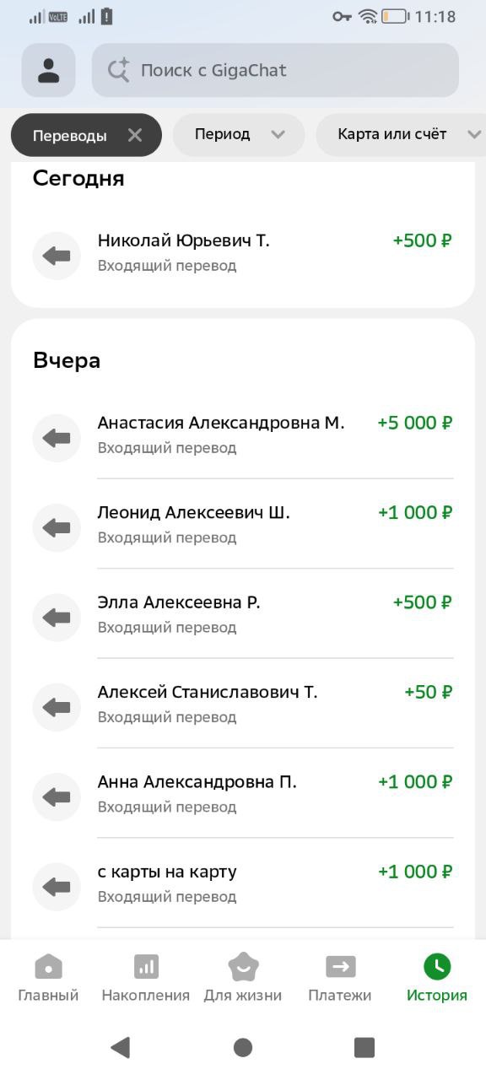Tap the Для жизни smiley icon
This screenshot has height=1080, width=486.
pos(243,967)
